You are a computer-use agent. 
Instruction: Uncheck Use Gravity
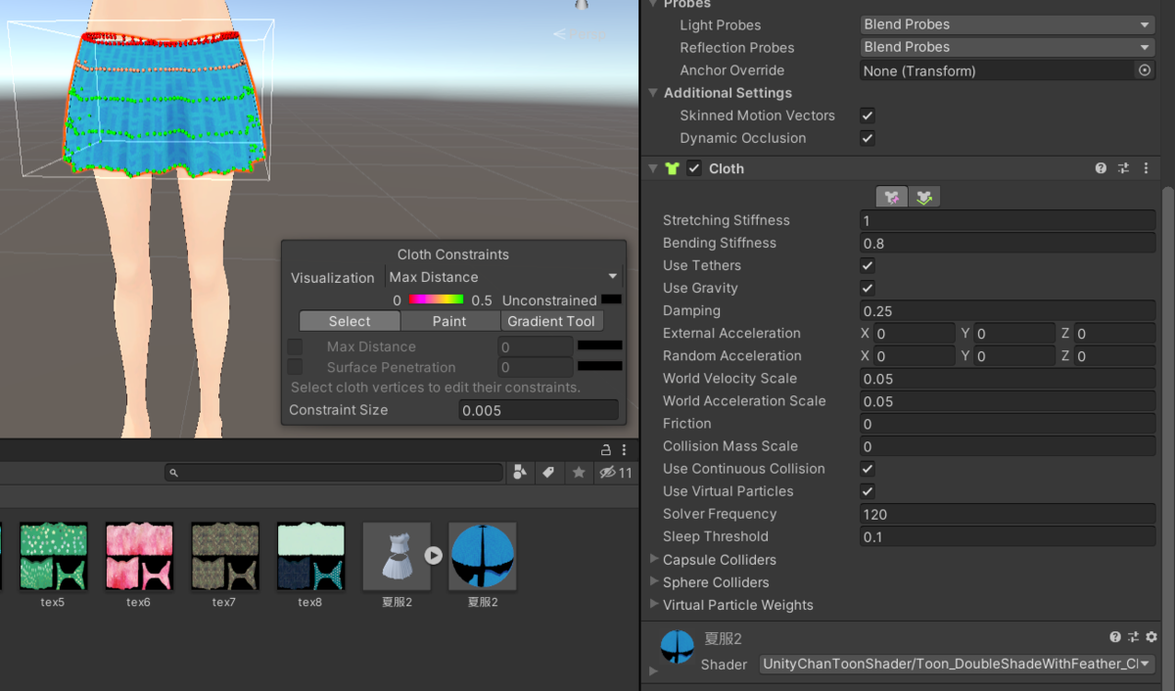tap(868, 288)
